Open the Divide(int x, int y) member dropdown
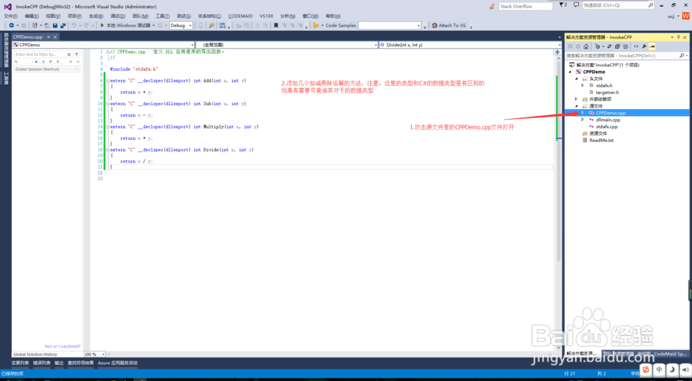 [471, 45]
